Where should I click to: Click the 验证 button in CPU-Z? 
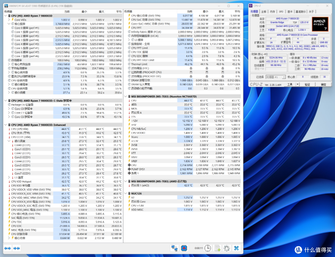307,84
